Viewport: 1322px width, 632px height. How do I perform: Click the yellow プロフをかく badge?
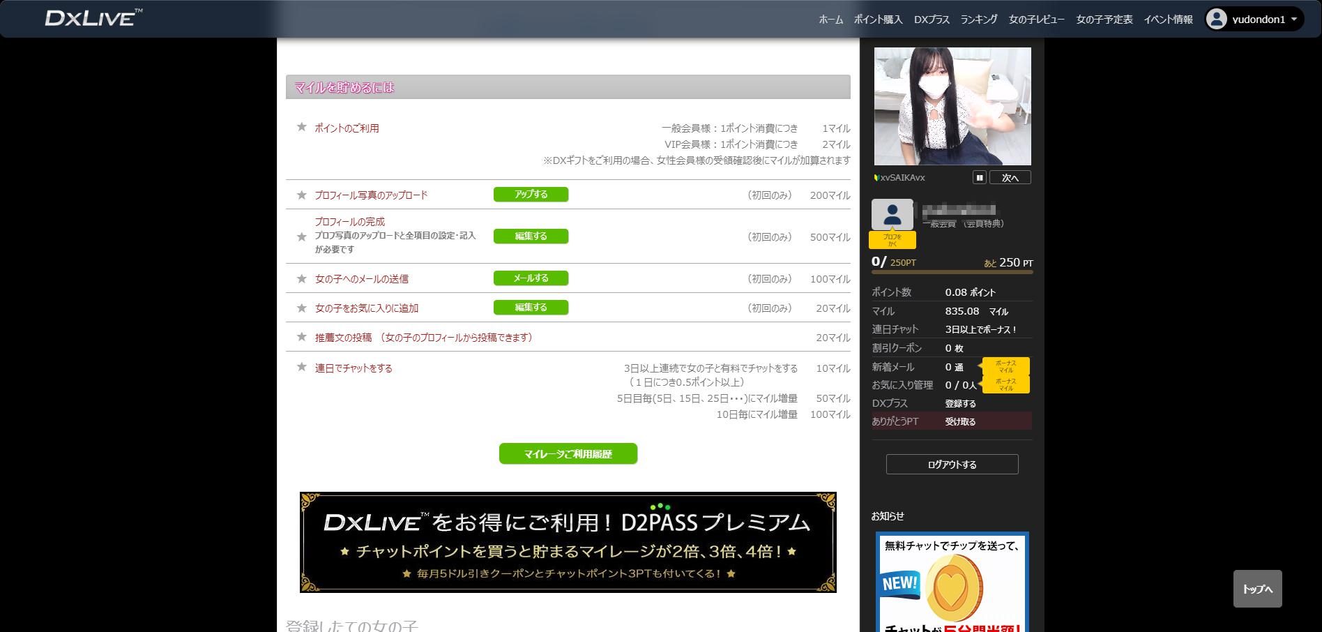pyautogui.click(x=892, y=240)
